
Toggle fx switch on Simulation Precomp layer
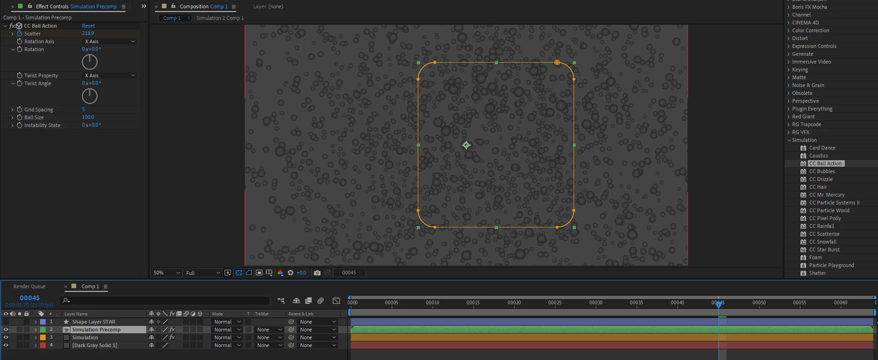click(172, 330)
